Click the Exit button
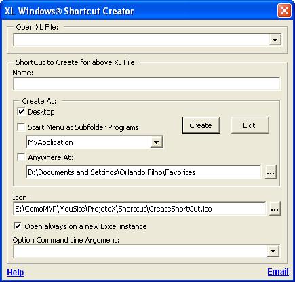 (x=250, y=125)
